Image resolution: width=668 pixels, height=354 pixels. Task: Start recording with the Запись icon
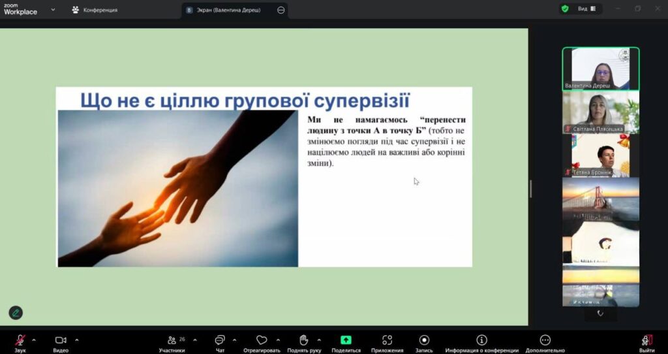click(424, 340)
